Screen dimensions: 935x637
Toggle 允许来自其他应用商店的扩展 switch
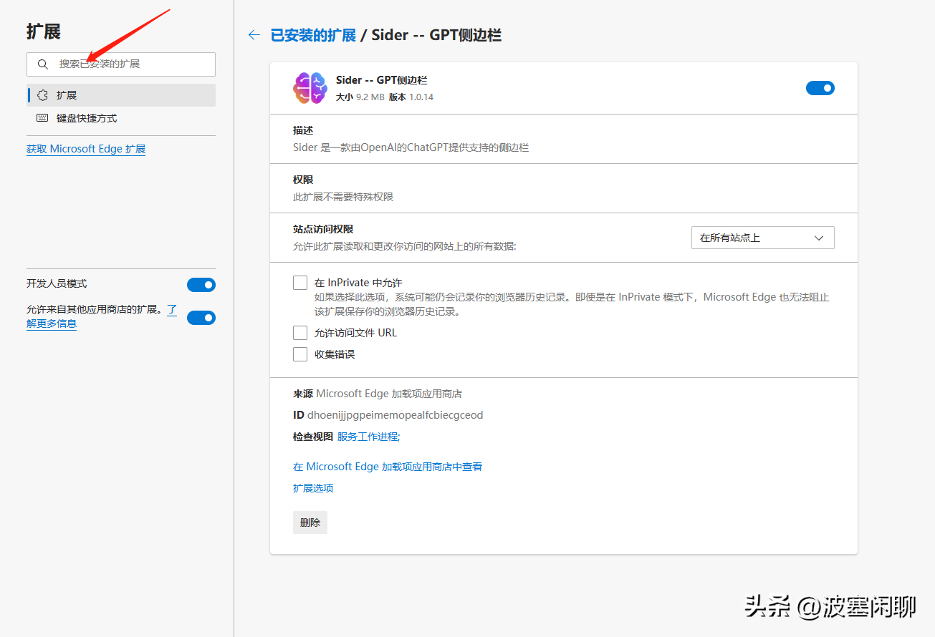[201, 318]
